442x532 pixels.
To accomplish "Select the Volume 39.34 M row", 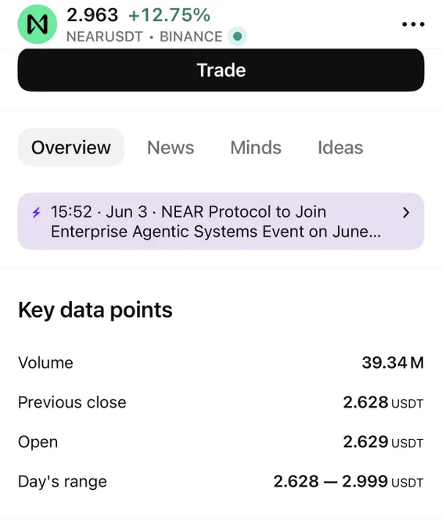I will tap(221, 362).
